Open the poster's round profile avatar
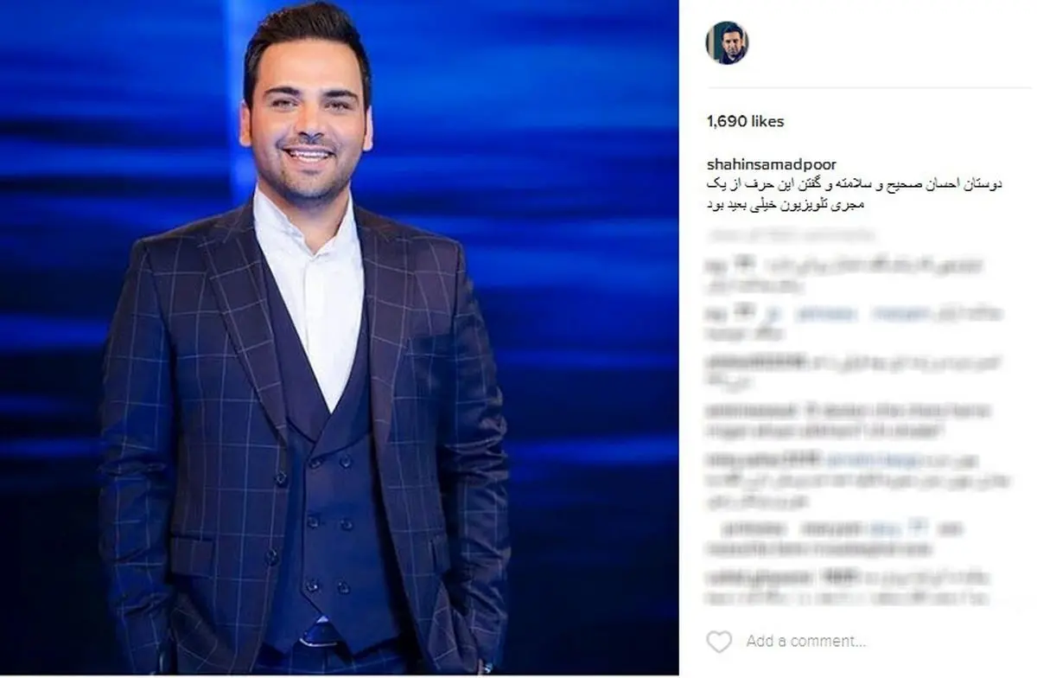1037x678 pixels. click(727, 42)
